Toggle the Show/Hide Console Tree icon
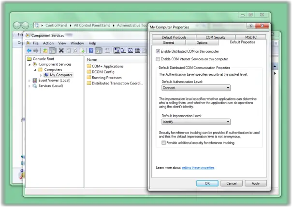 point(53,51)
